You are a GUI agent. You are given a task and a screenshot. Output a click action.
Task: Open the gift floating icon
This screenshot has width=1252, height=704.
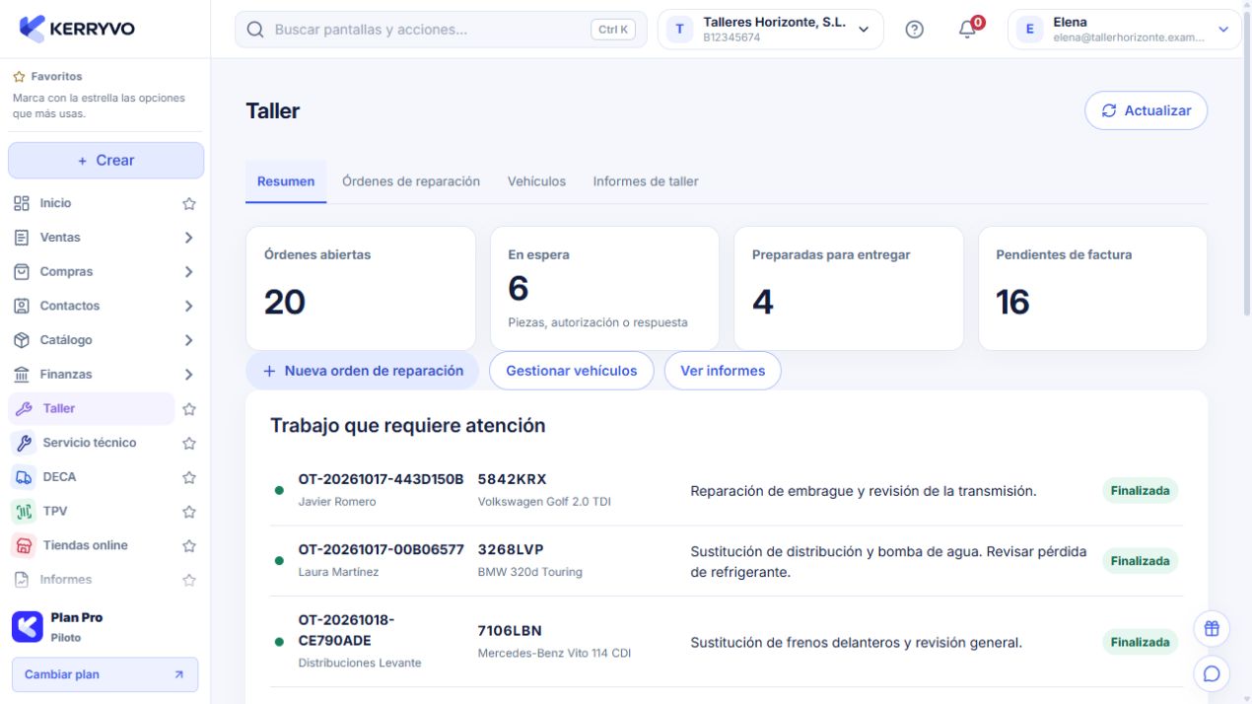coord(1212,628)
